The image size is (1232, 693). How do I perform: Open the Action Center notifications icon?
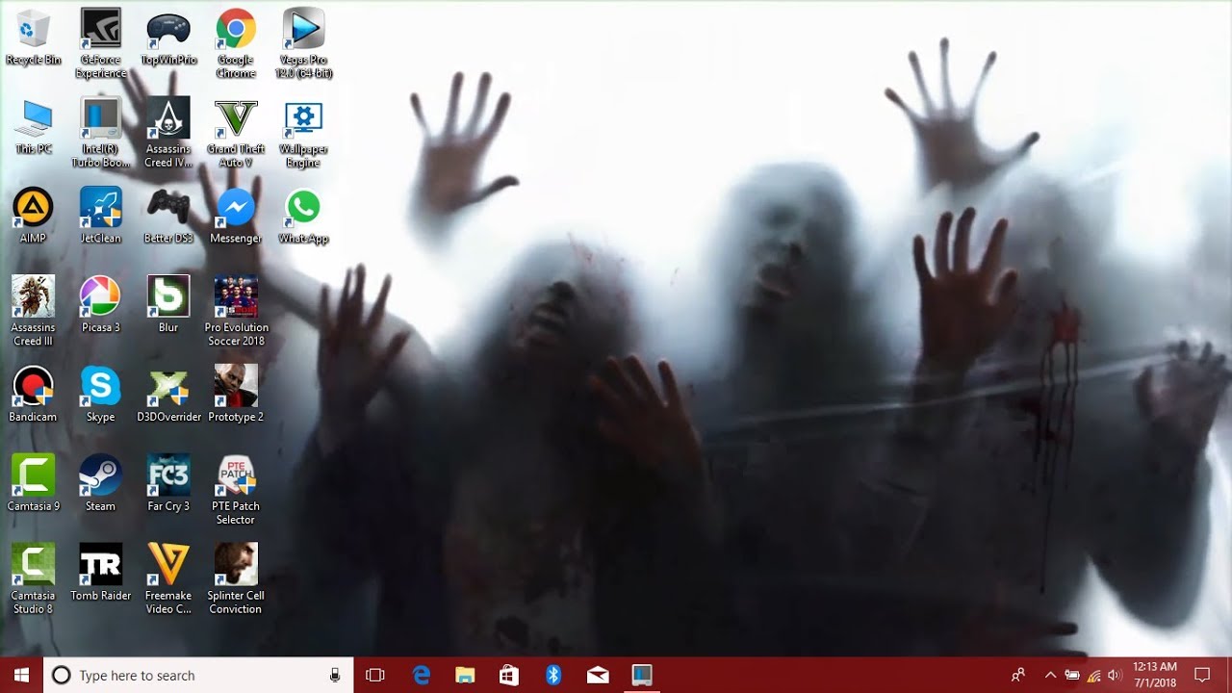[x=1202, y=676]
